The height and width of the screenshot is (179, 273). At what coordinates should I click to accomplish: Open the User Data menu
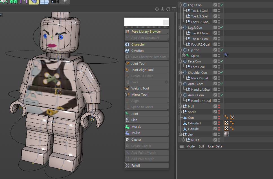coord(215,146)
